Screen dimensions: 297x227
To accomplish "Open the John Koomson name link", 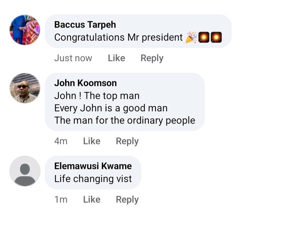I will (85, 83).
